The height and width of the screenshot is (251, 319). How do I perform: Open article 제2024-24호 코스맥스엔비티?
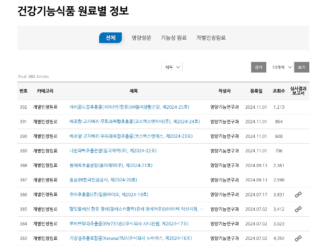134,121
